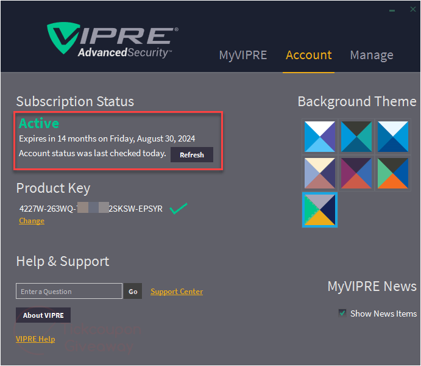Toggle Show News Items checkbox

click(x=342, y=313)
